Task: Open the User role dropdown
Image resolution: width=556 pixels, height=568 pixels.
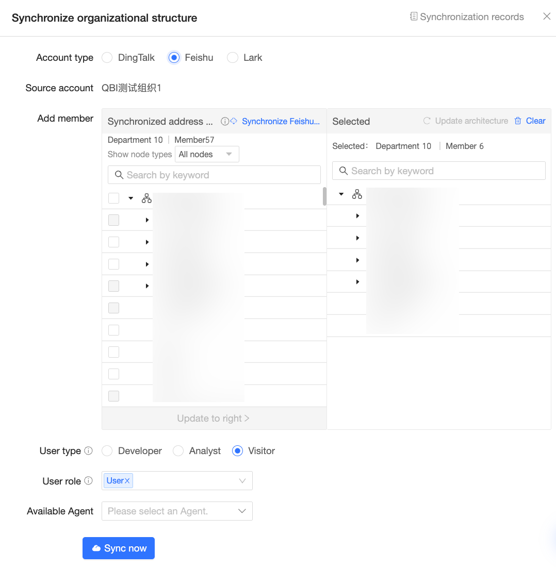Action: click(x=177, y=481)
